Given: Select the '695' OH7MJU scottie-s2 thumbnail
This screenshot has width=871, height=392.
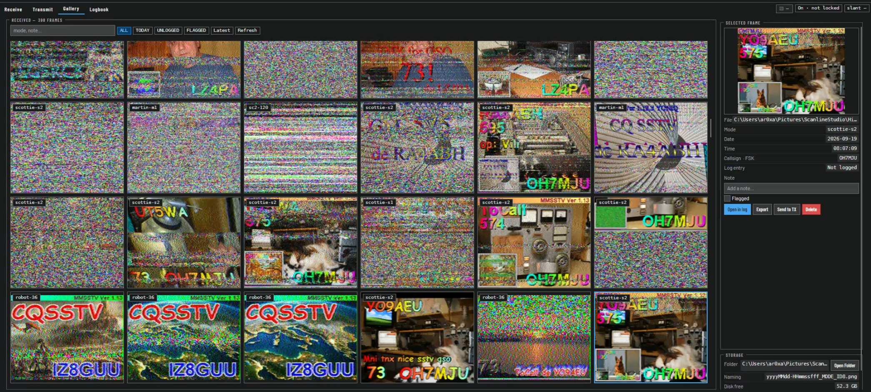Looking at the screenshot, I should pyautogui.click(x=534, y=148).
